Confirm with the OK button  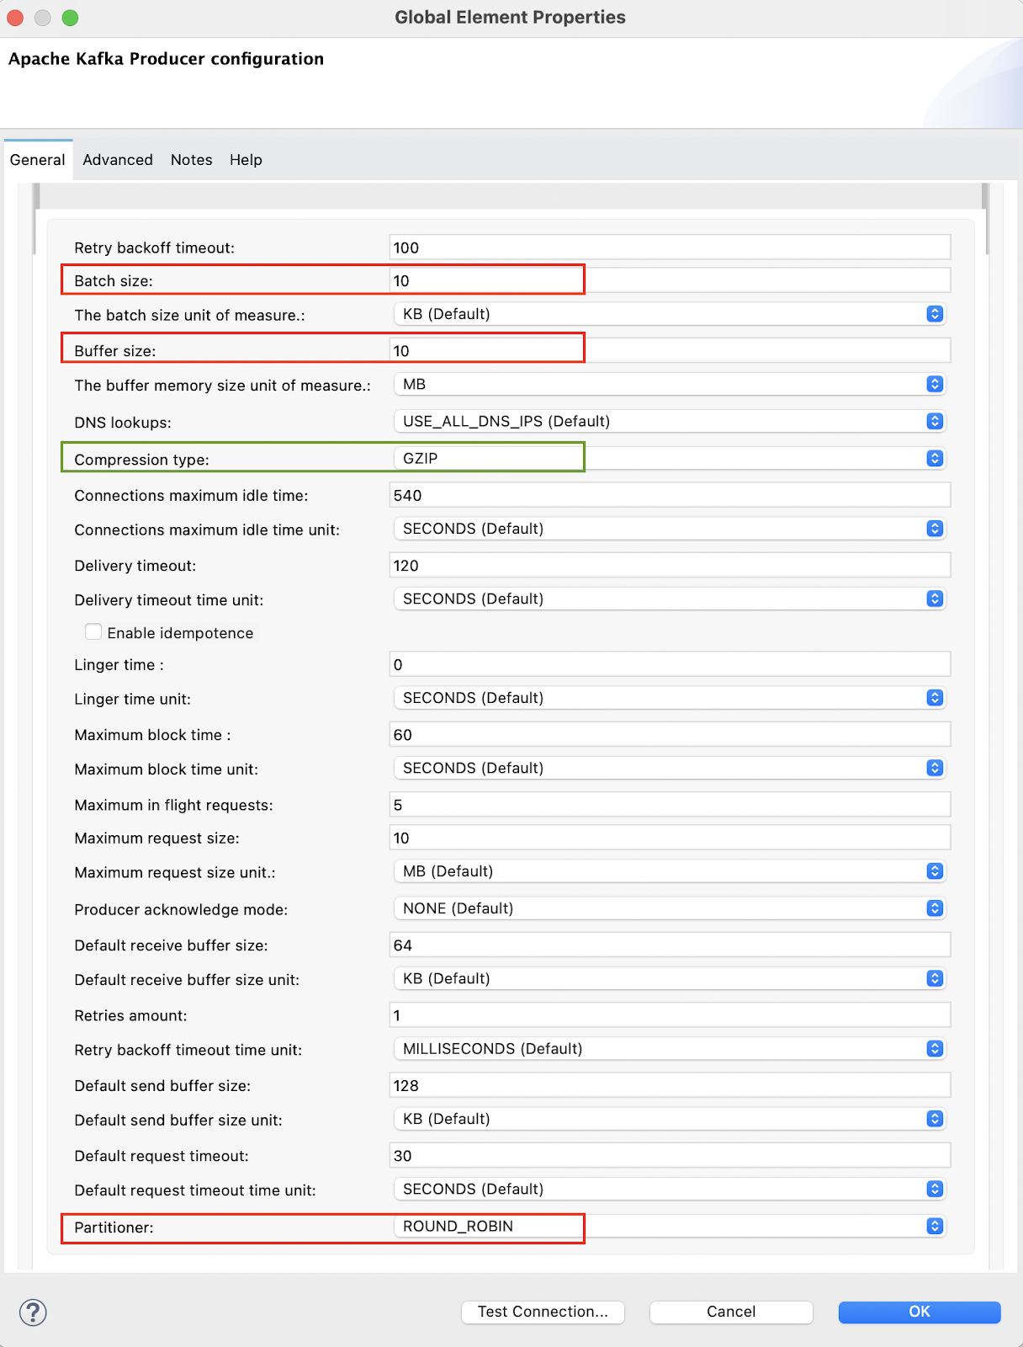920,1312
